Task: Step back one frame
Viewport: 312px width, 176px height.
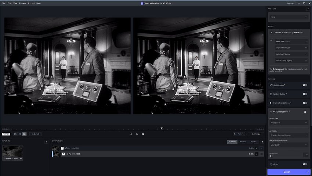Action: point(131,134)
